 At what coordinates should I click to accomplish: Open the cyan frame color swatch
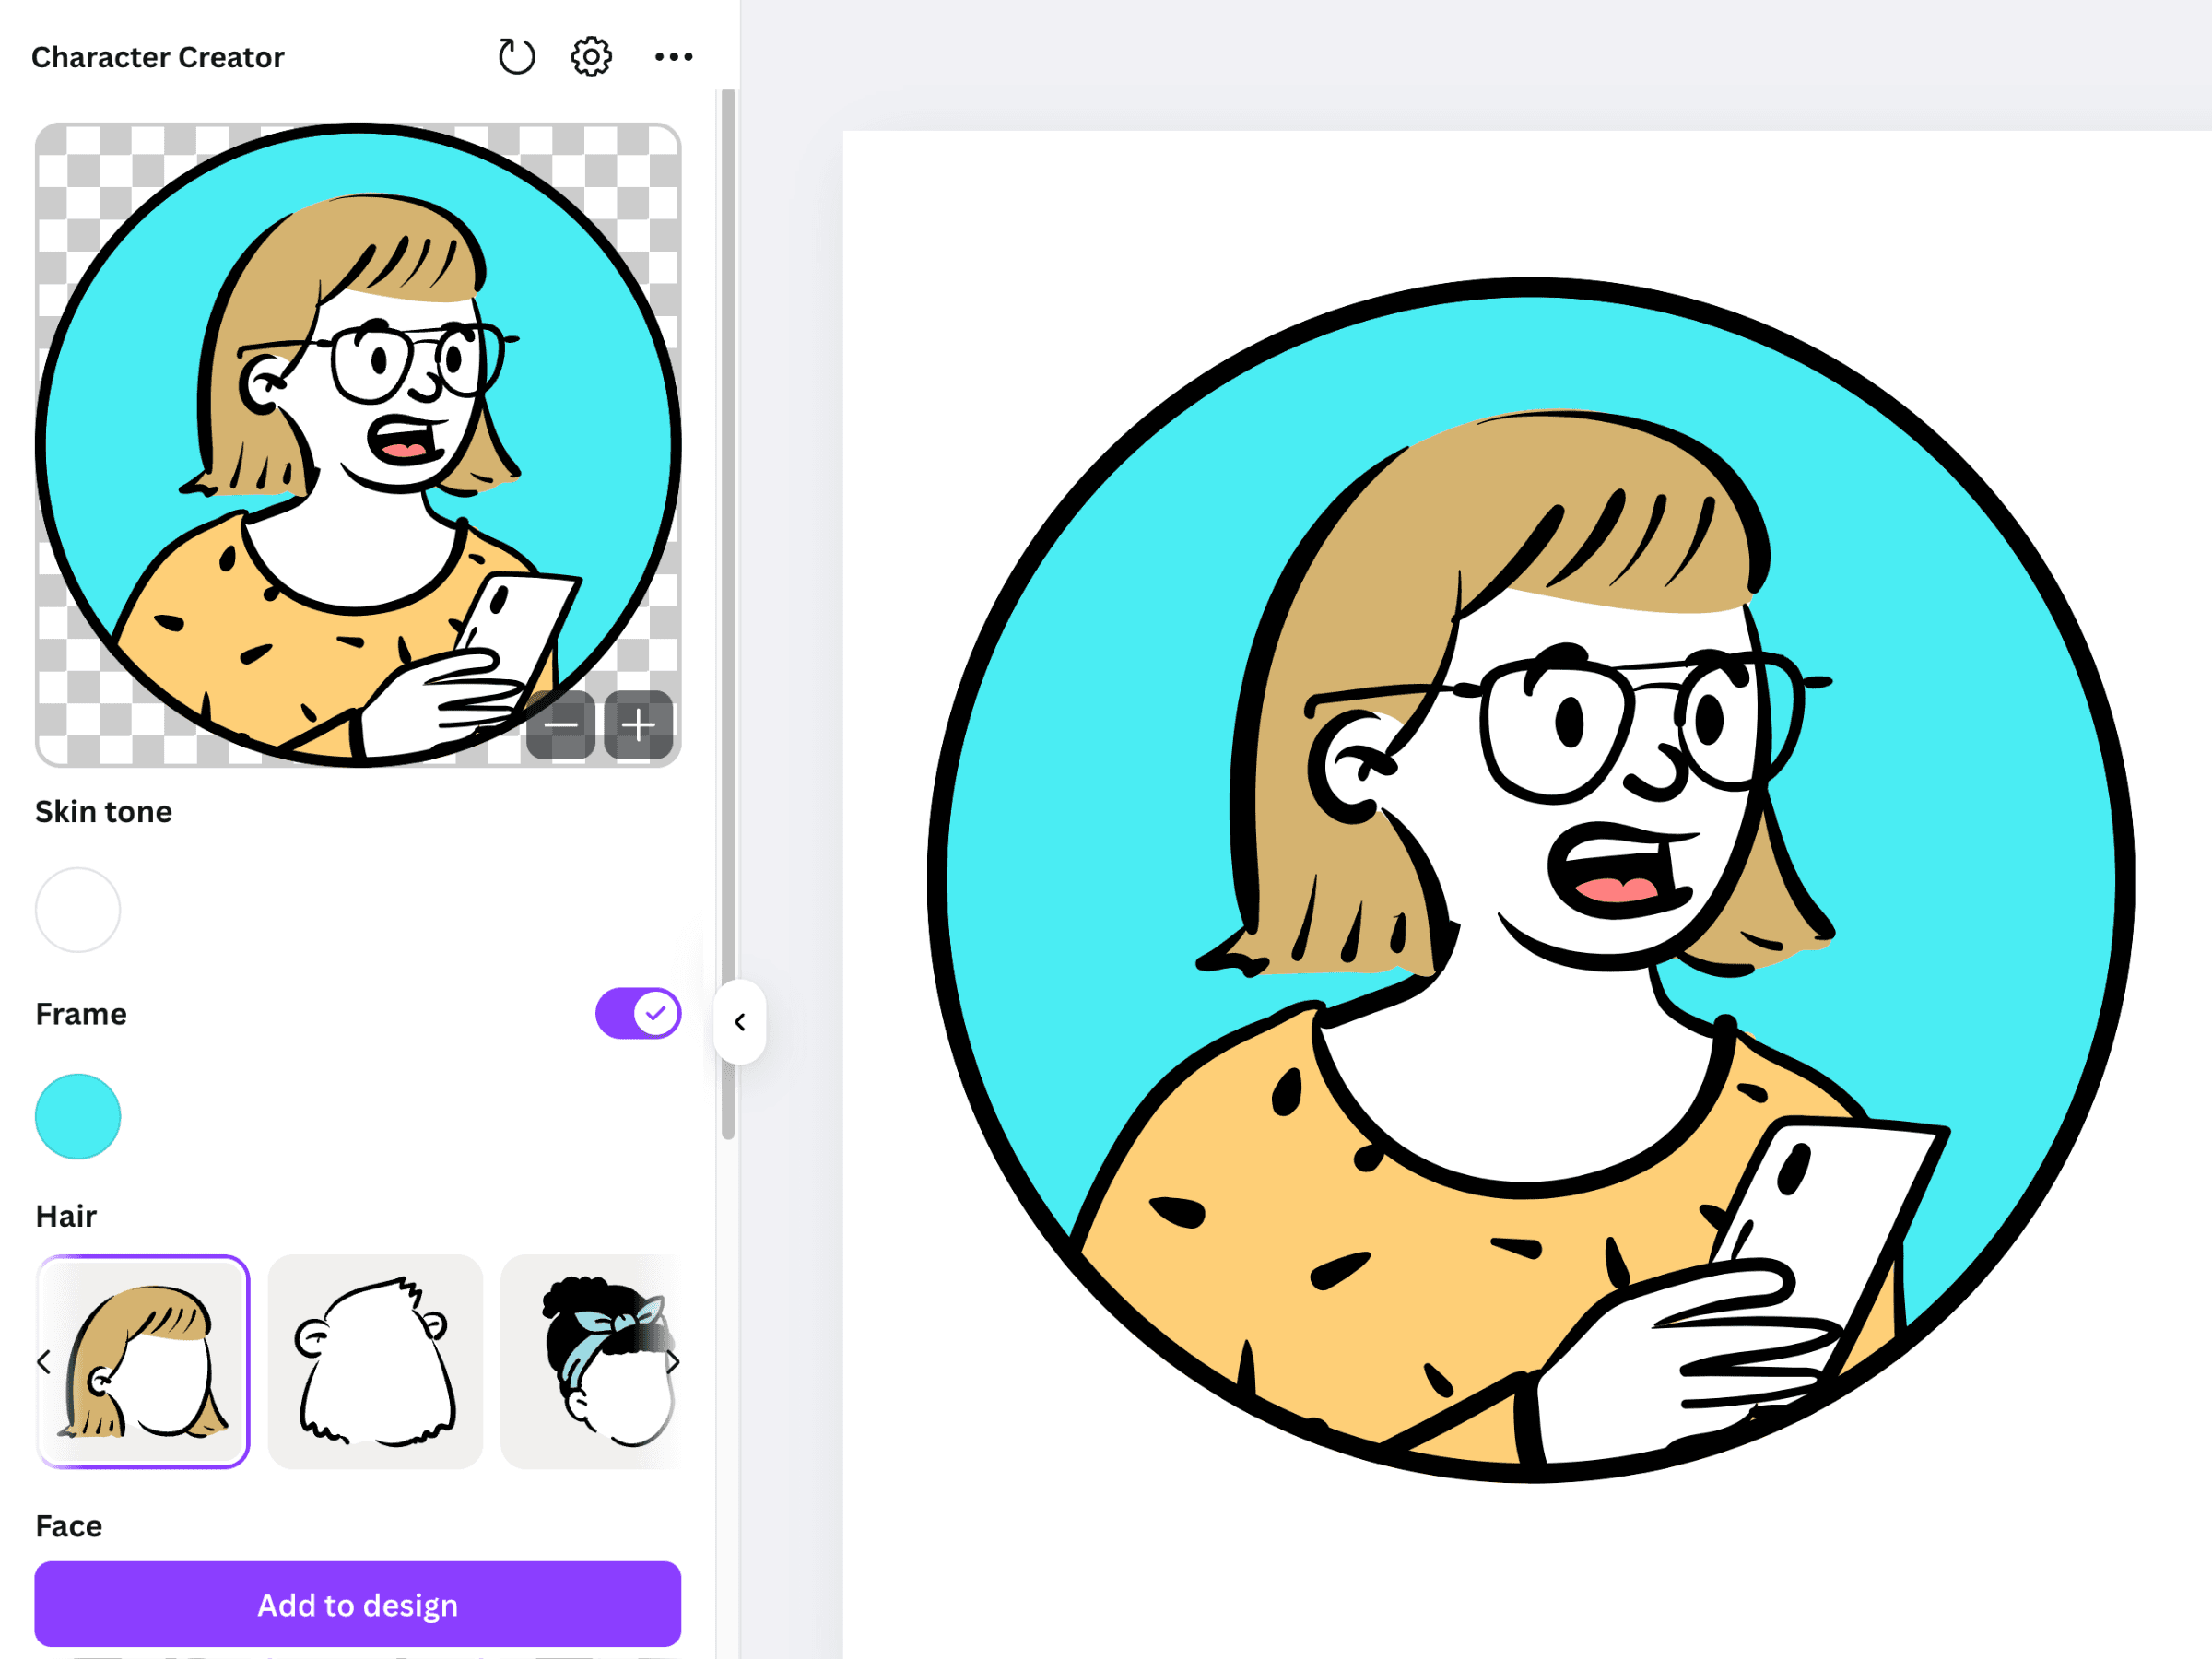click(x=78, y=1117)
